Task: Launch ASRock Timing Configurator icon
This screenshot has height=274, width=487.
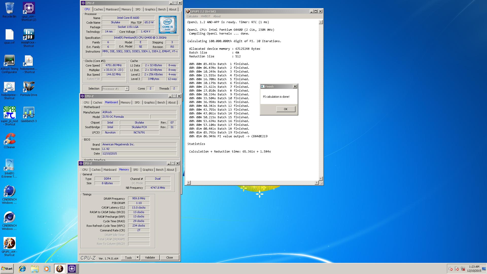Action: point(9,64)
